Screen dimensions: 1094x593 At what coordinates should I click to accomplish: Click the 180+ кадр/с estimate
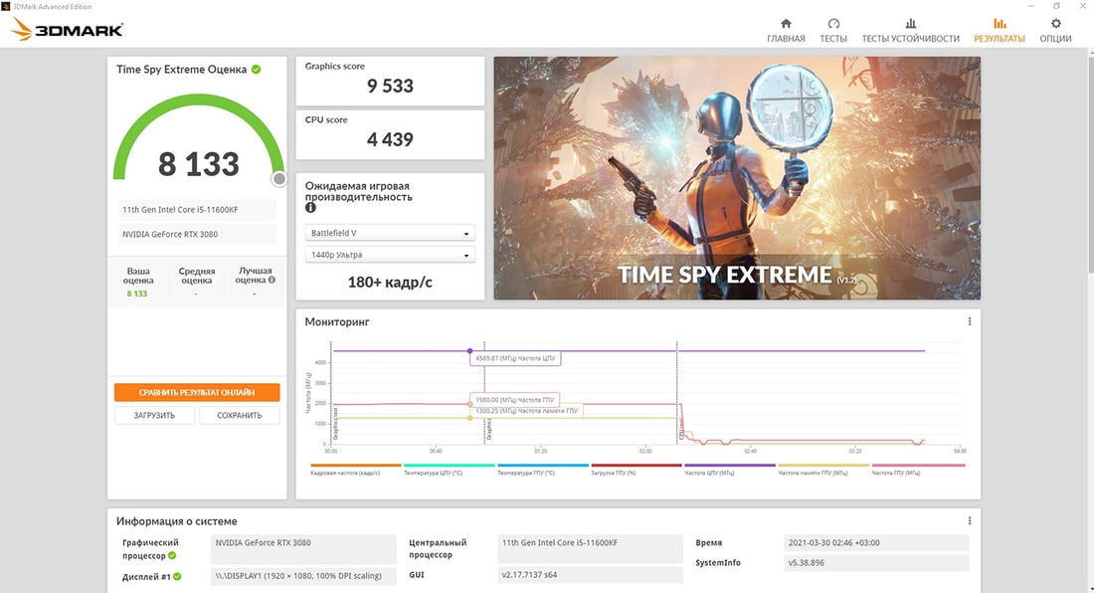pos(390,282)
